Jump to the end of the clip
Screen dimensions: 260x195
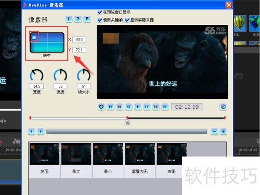point(165,107)
